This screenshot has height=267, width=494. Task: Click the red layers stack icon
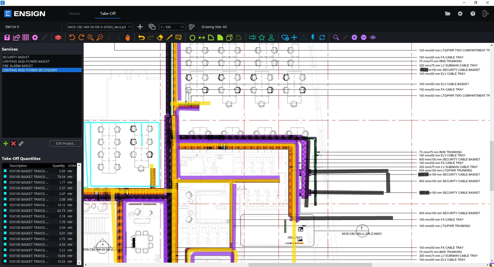58,37
